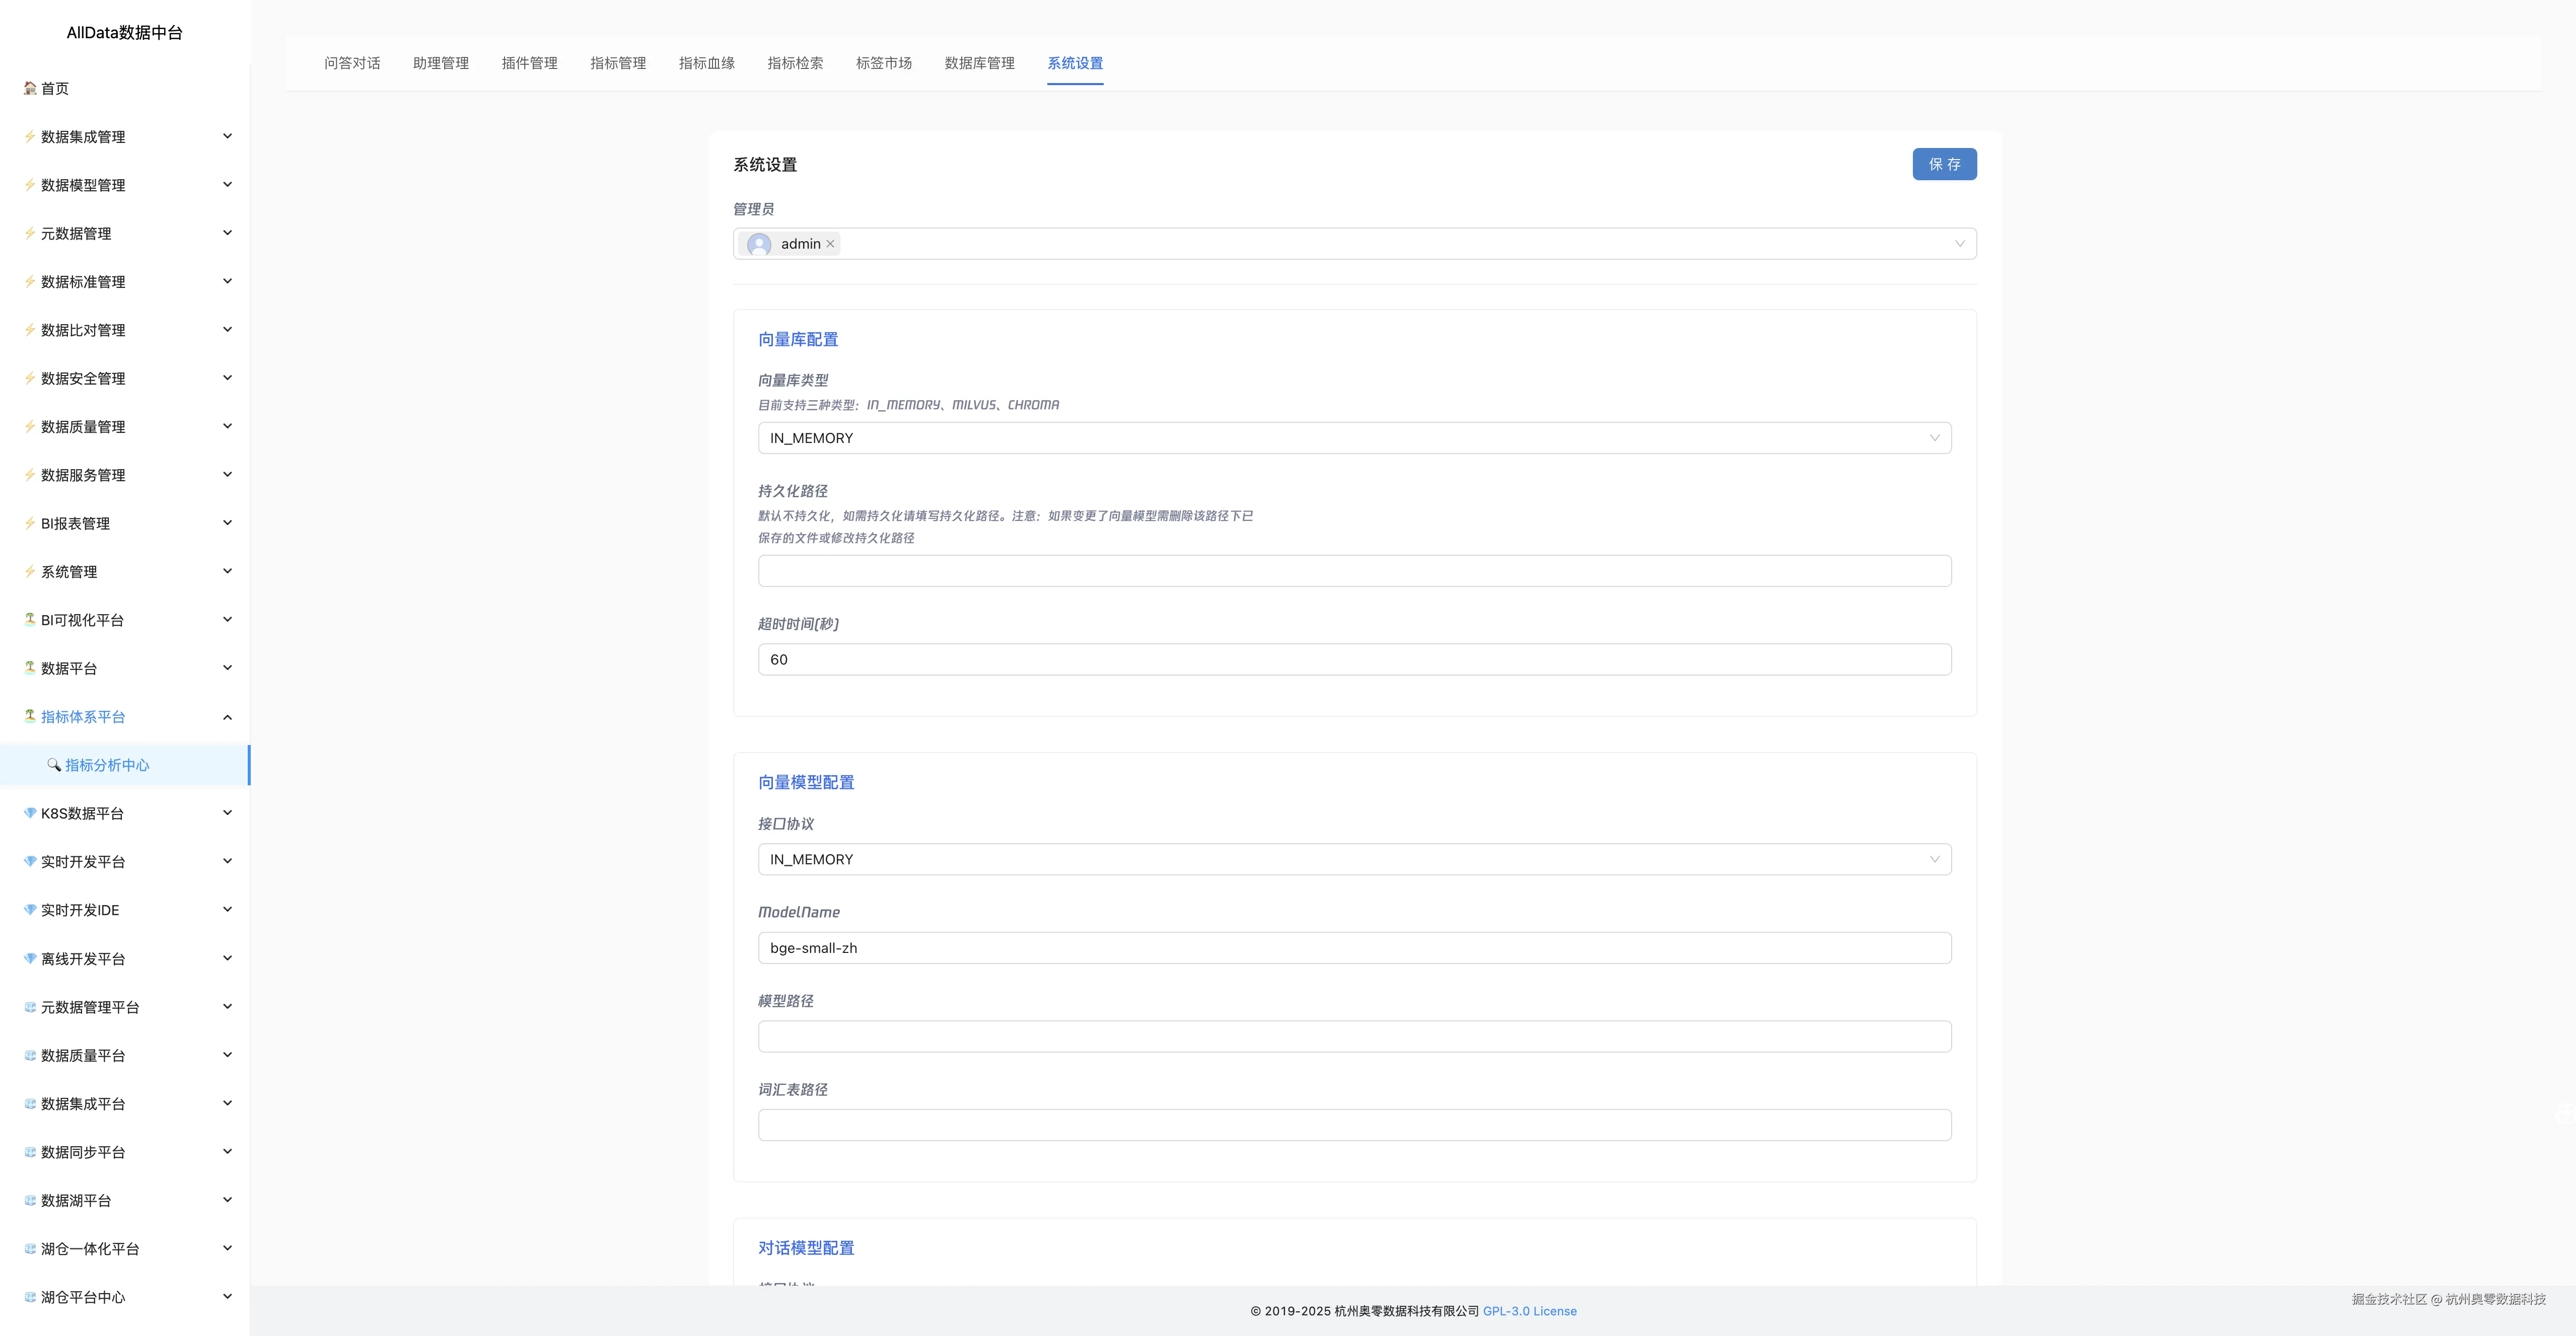Click the admin user avatar icon
2576x1336 pixels.
759,244
